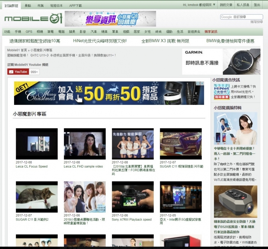The width and height of the screenshot is (268, 249).
Task: Open the 景點 tab
Action: point(28,6)
